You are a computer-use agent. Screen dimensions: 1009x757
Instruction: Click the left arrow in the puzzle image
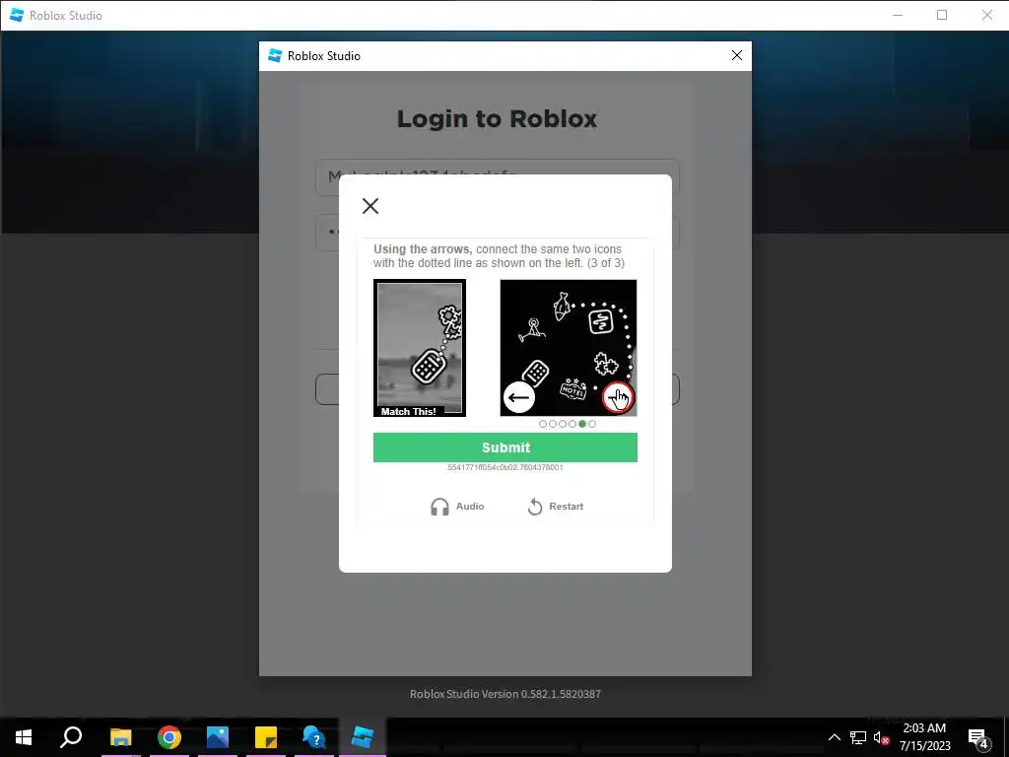tap(518, 397)
